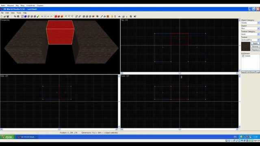This screenshot has width=260, height=146.
Task: Click the brown square texture icon
Action: (x=108, y=16)
